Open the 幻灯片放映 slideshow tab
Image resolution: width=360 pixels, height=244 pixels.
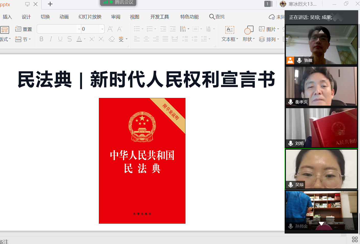coord(90,17)
